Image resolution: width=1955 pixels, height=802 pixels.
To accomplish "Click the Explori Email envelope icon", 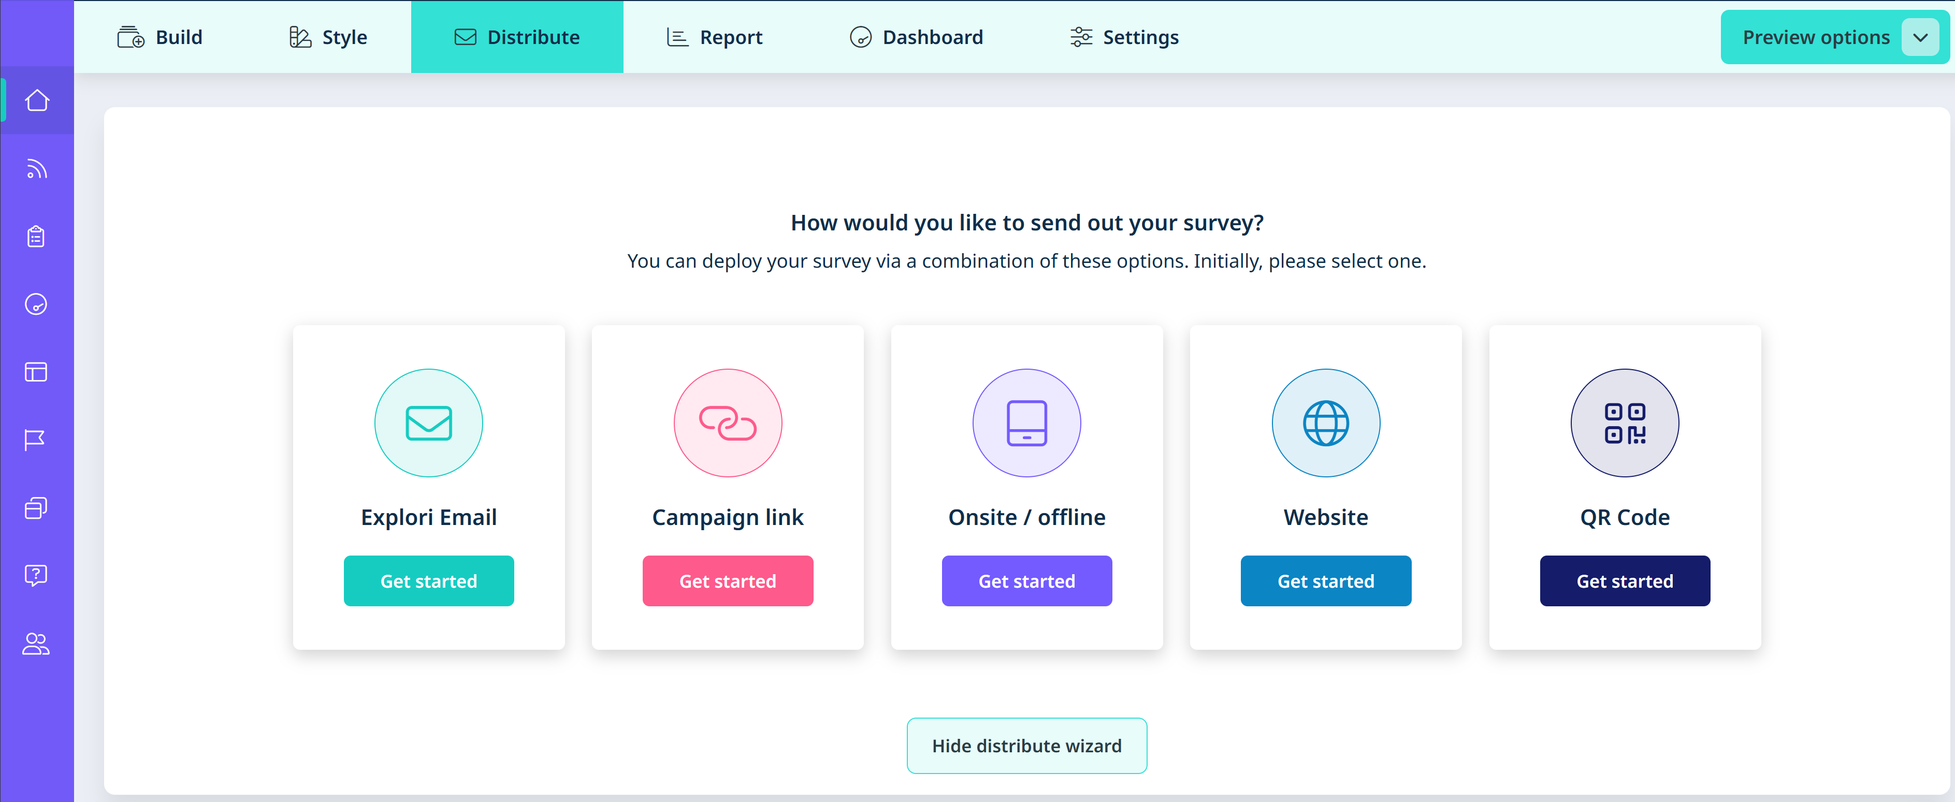I will tap(428, 422).
